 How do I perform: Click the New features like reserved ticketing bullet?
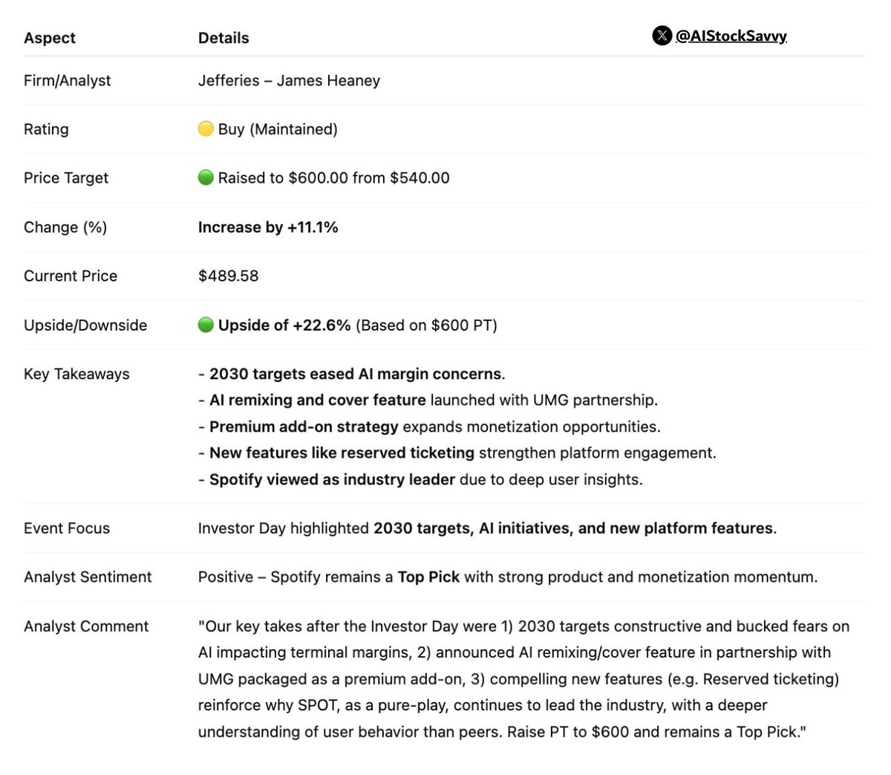click(x=457, y=453)
